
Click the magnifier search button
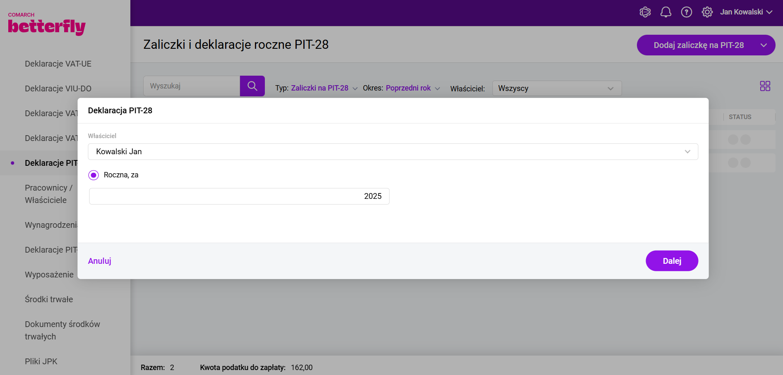252,86
